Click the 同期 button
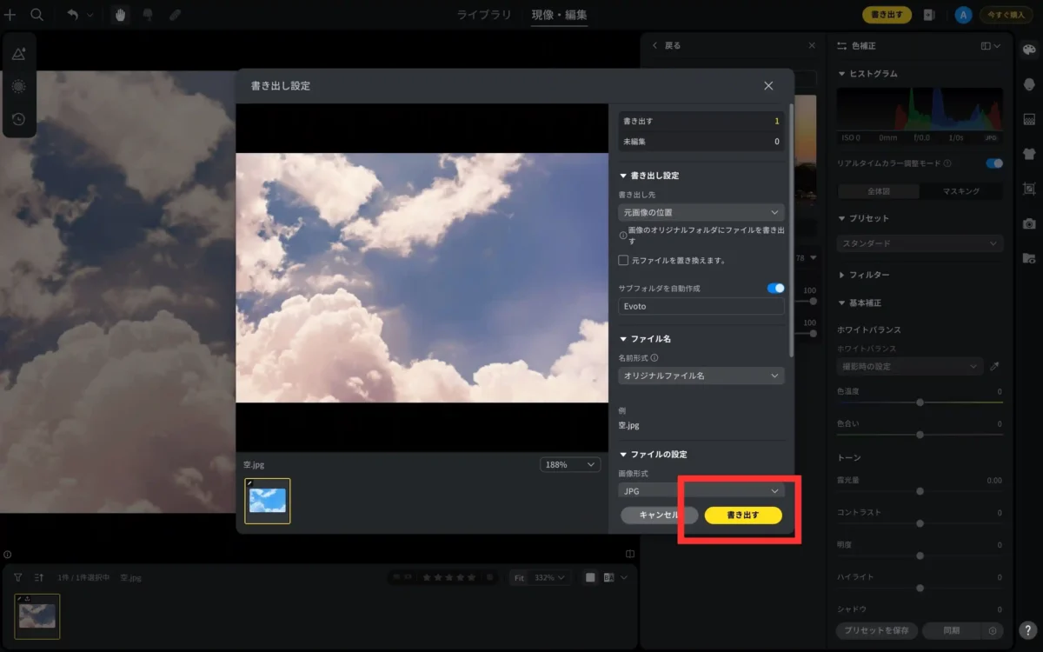 point(951,631)
